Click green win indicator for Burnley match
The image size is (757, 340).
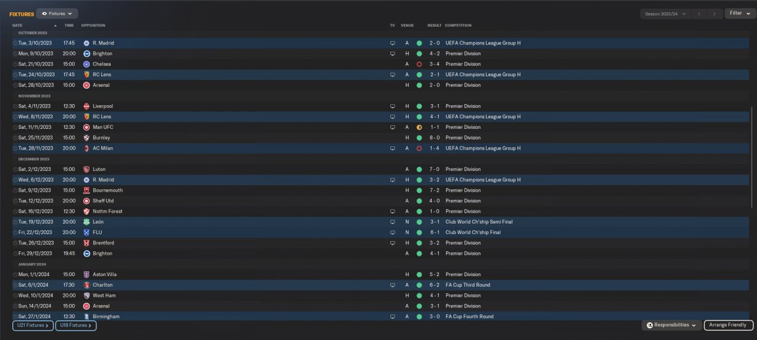coord(419,138)
